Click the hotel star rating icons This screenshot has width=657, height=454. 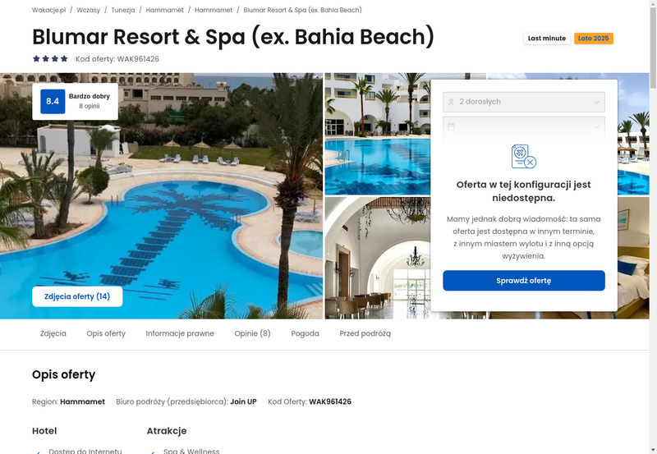50,58
